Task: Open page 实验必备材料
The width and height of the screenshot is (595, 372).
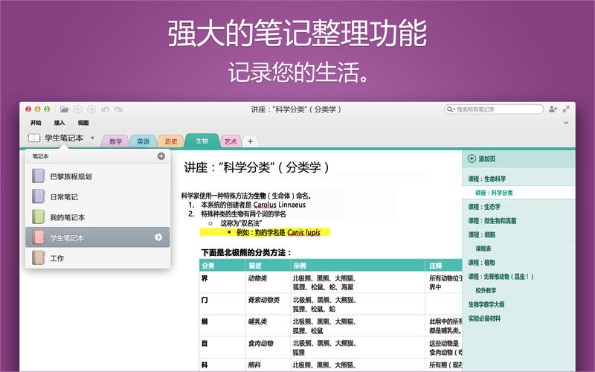Action: [518, 318]
